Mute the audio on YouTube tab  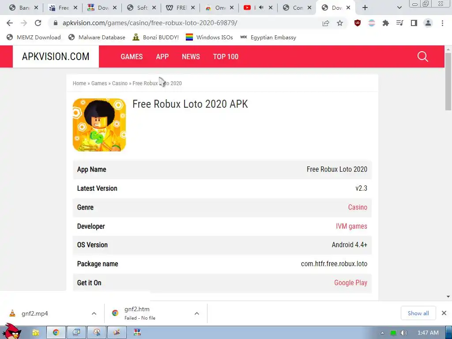point(261,8)
